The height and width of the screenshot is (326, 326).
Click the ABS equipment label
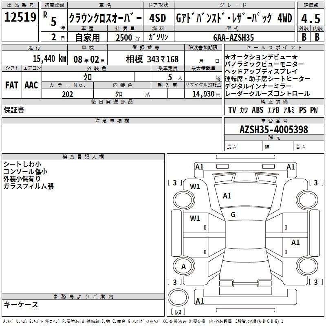258,110
